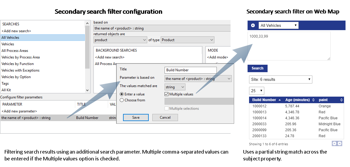Click Add new parameter entry
Image resolution: width=350 pixels, height=167 pixels.
tap(19, 111)
